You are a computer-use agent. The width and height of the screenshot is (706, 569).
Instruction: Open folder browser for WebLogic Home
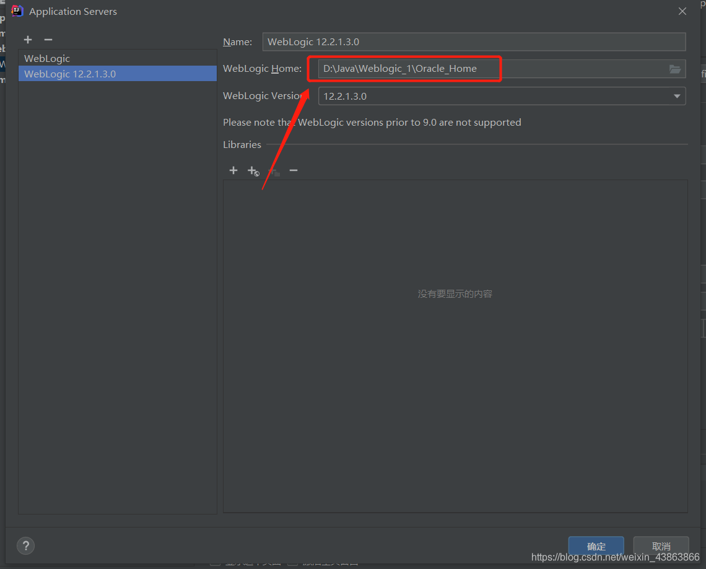click(x=675, y=69)
